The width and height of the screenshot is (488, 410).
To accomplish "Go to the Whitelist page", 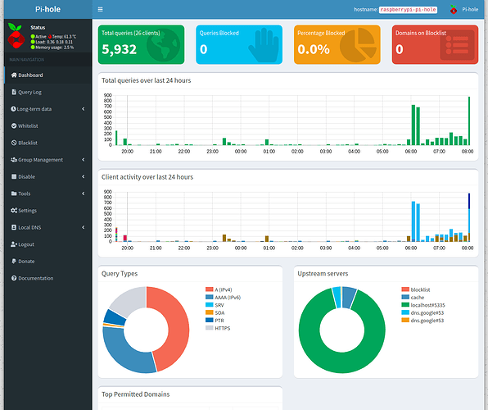I will click(48, 126).
